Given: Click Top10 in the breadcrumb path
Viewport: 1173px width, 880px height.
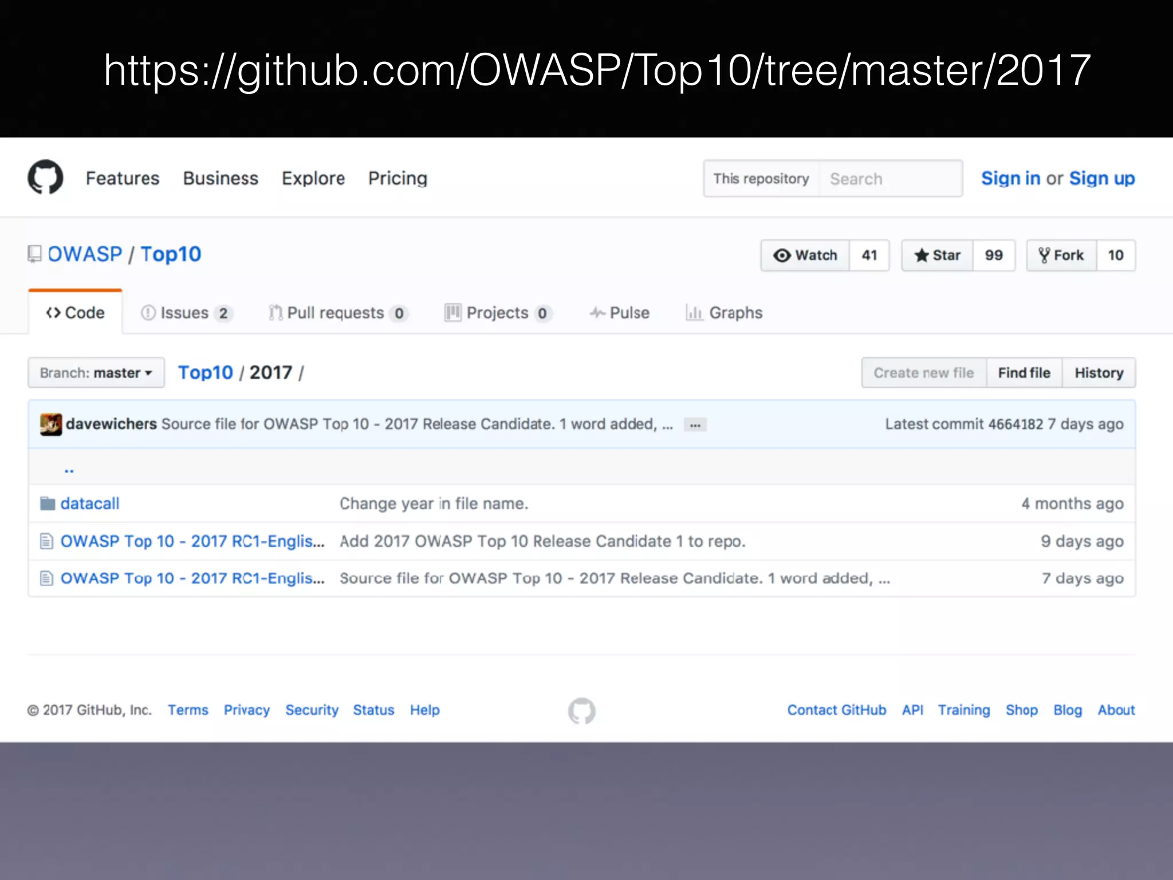Looking at the screenshot, I should coord(206,372).
